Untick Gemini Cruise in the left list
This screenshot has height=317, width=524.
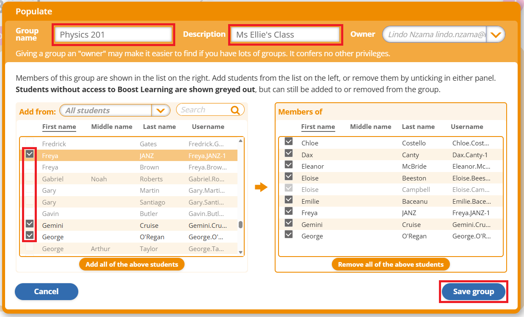pyautogui.click(x=30, y=224)
